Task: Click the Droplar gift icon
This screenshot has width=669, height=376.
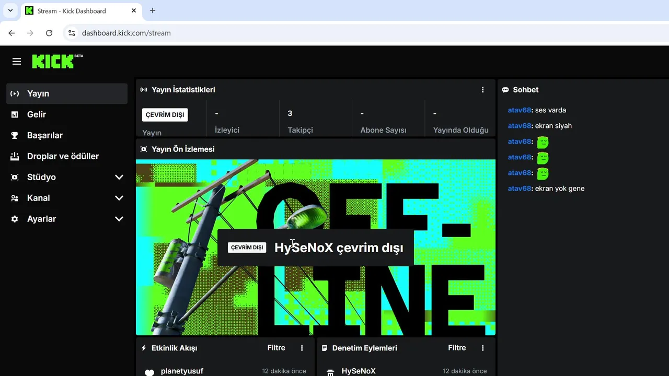Action: 15,156
